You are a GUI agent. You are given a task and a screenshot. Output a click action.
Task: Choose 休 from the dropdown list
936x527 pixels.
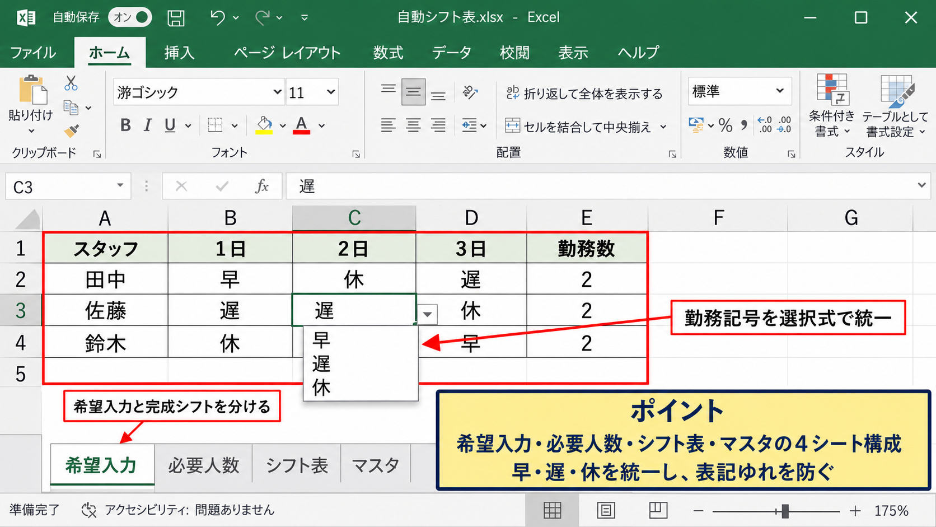[361, 388]
